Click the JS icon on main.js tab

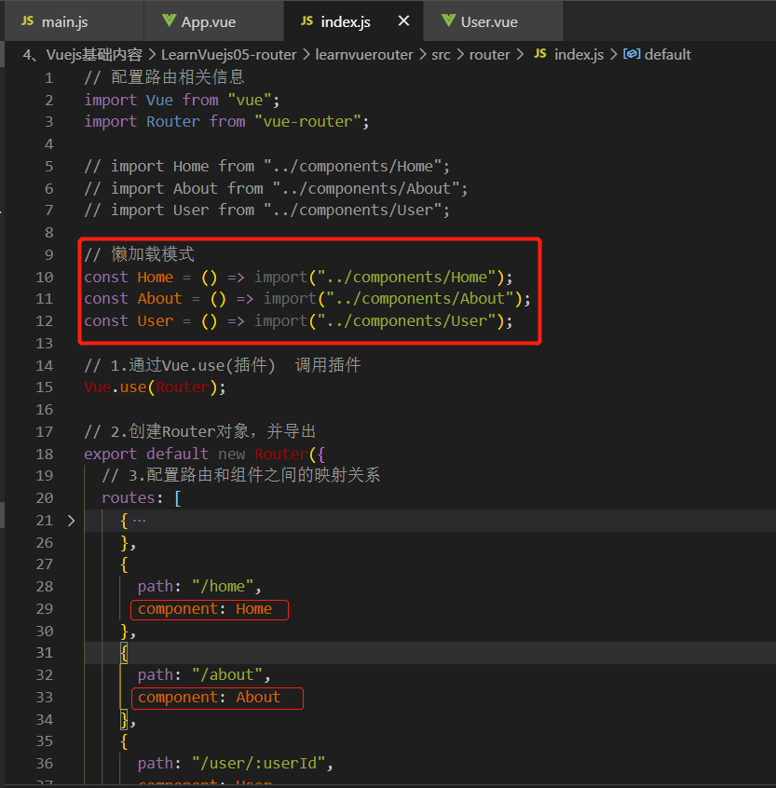point(28,21)
